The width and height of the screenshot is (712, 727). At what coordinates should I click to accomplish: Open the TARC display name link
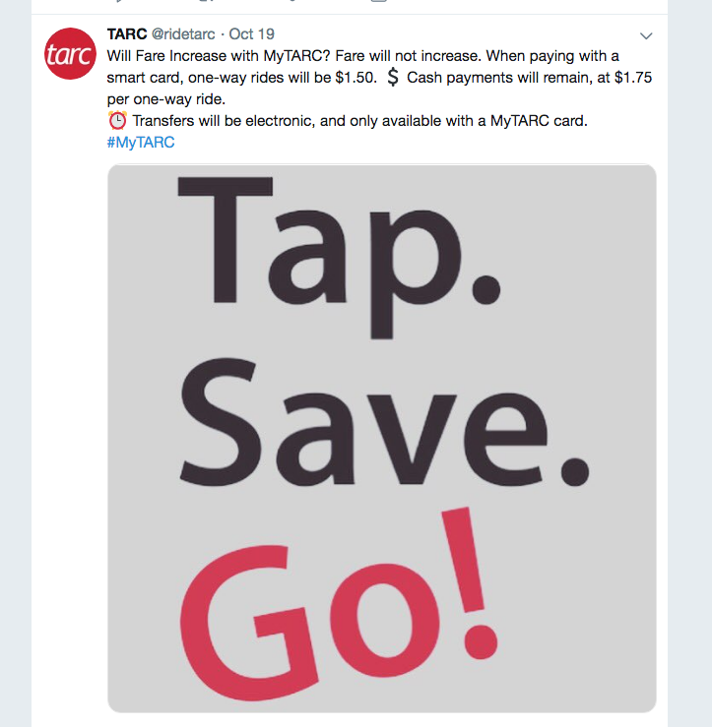[x=127, y=33]
